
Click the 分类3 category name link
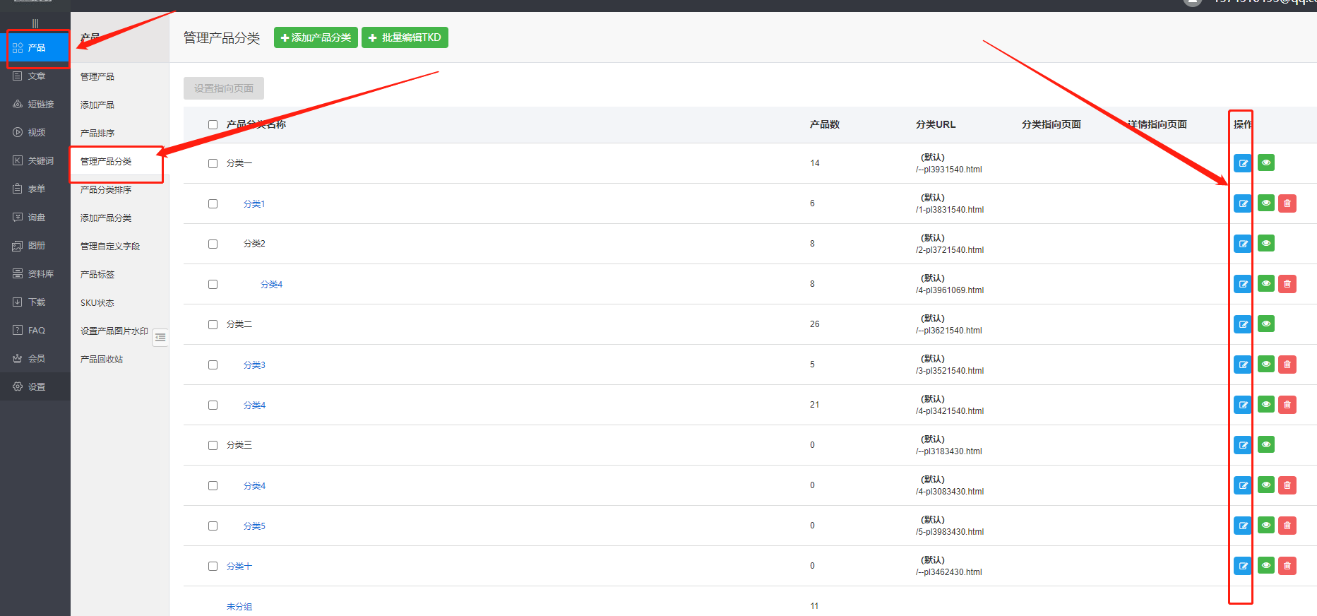tap(254, 365)
